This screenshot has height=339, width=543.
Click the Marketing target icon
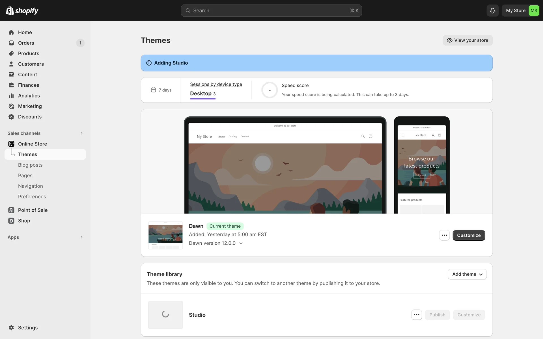point(11,106)
